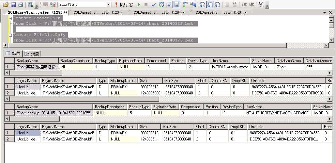
Task: Comment out the selected lines
Action: [227, 5]
